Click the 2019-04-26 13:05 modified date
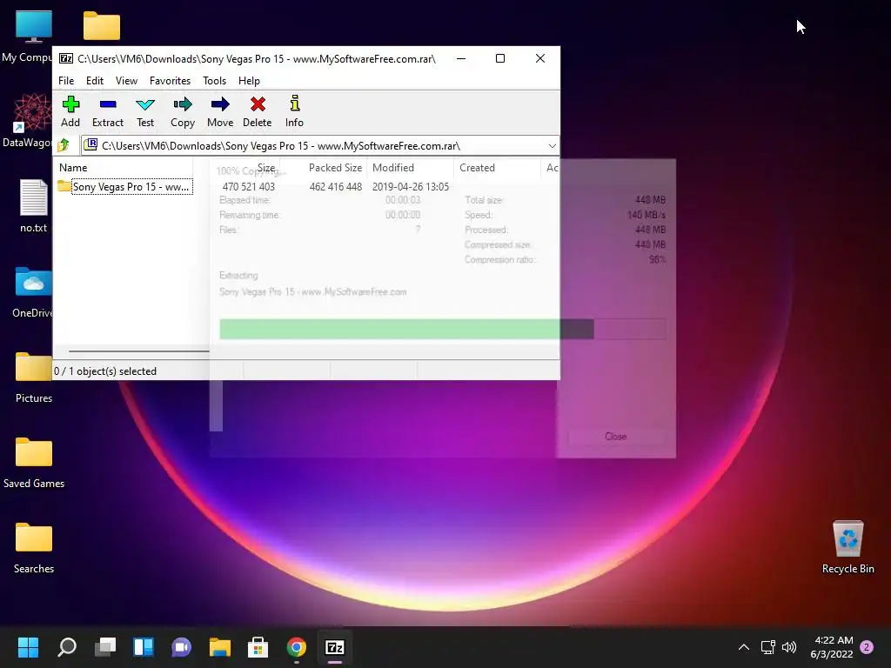 (x=411, y=187)
